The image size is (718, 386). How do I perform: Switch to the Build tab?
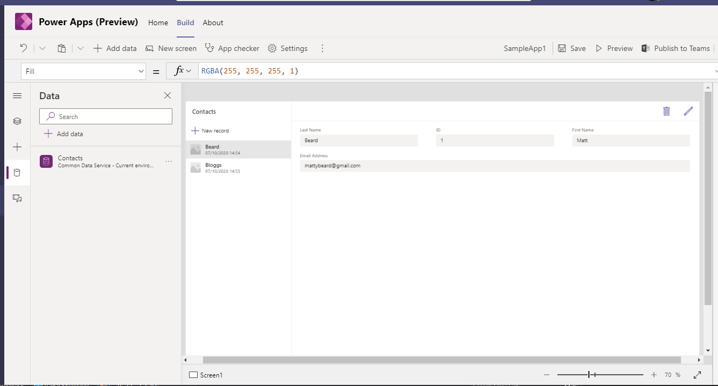coord(185,23)
